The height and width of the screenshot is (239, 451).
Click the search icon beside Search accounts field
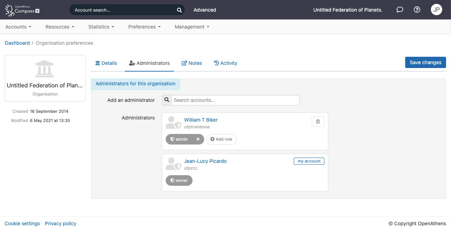166,100
